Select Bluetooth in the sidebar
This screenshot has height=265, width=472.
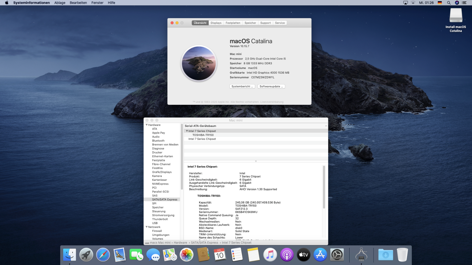(158, 140)
